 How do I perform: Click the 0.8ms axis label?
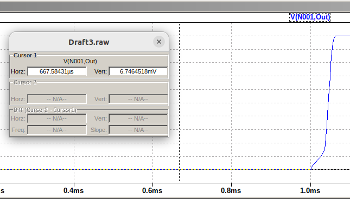[231, 190]
